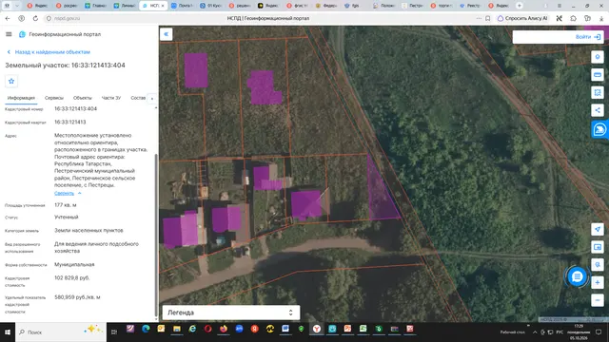This screenshot has height=342, width=609.
Task: Go back via Назад к найденным объектам
Action: 49,52
